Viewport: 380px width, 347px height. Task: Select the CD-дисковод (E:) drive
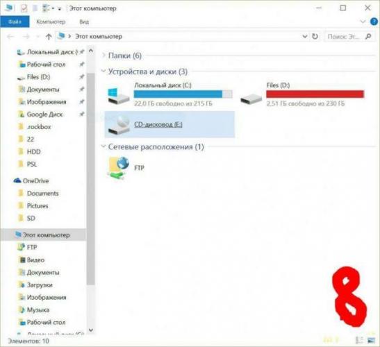coord(170,124)
